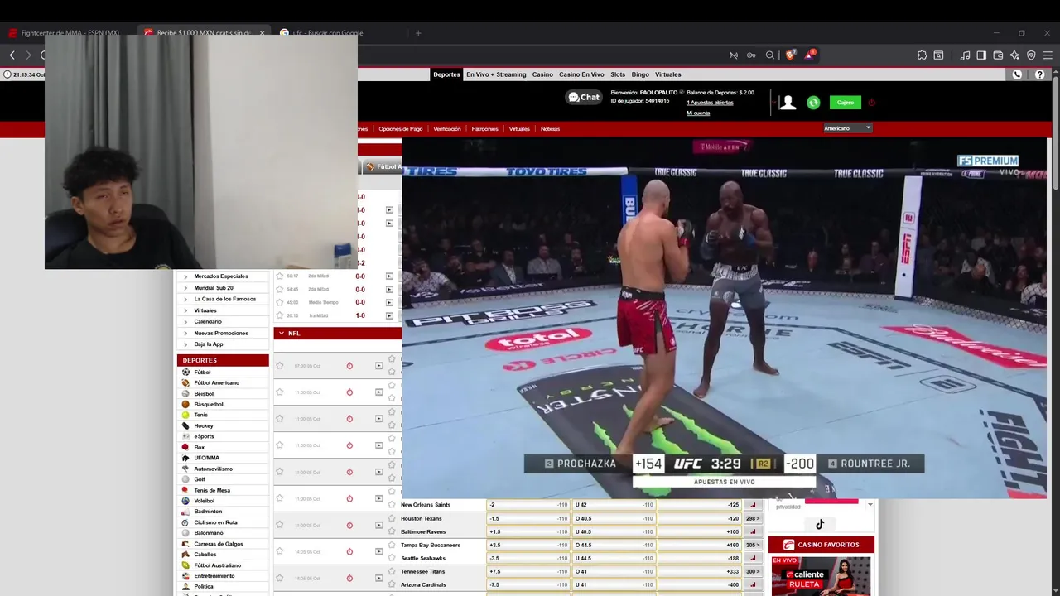
Task: Open Verificación in red nav bar
Action: click(447, 129)
